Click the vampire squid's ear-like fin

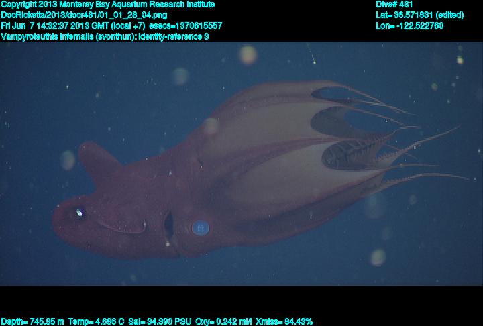[99, 163]
